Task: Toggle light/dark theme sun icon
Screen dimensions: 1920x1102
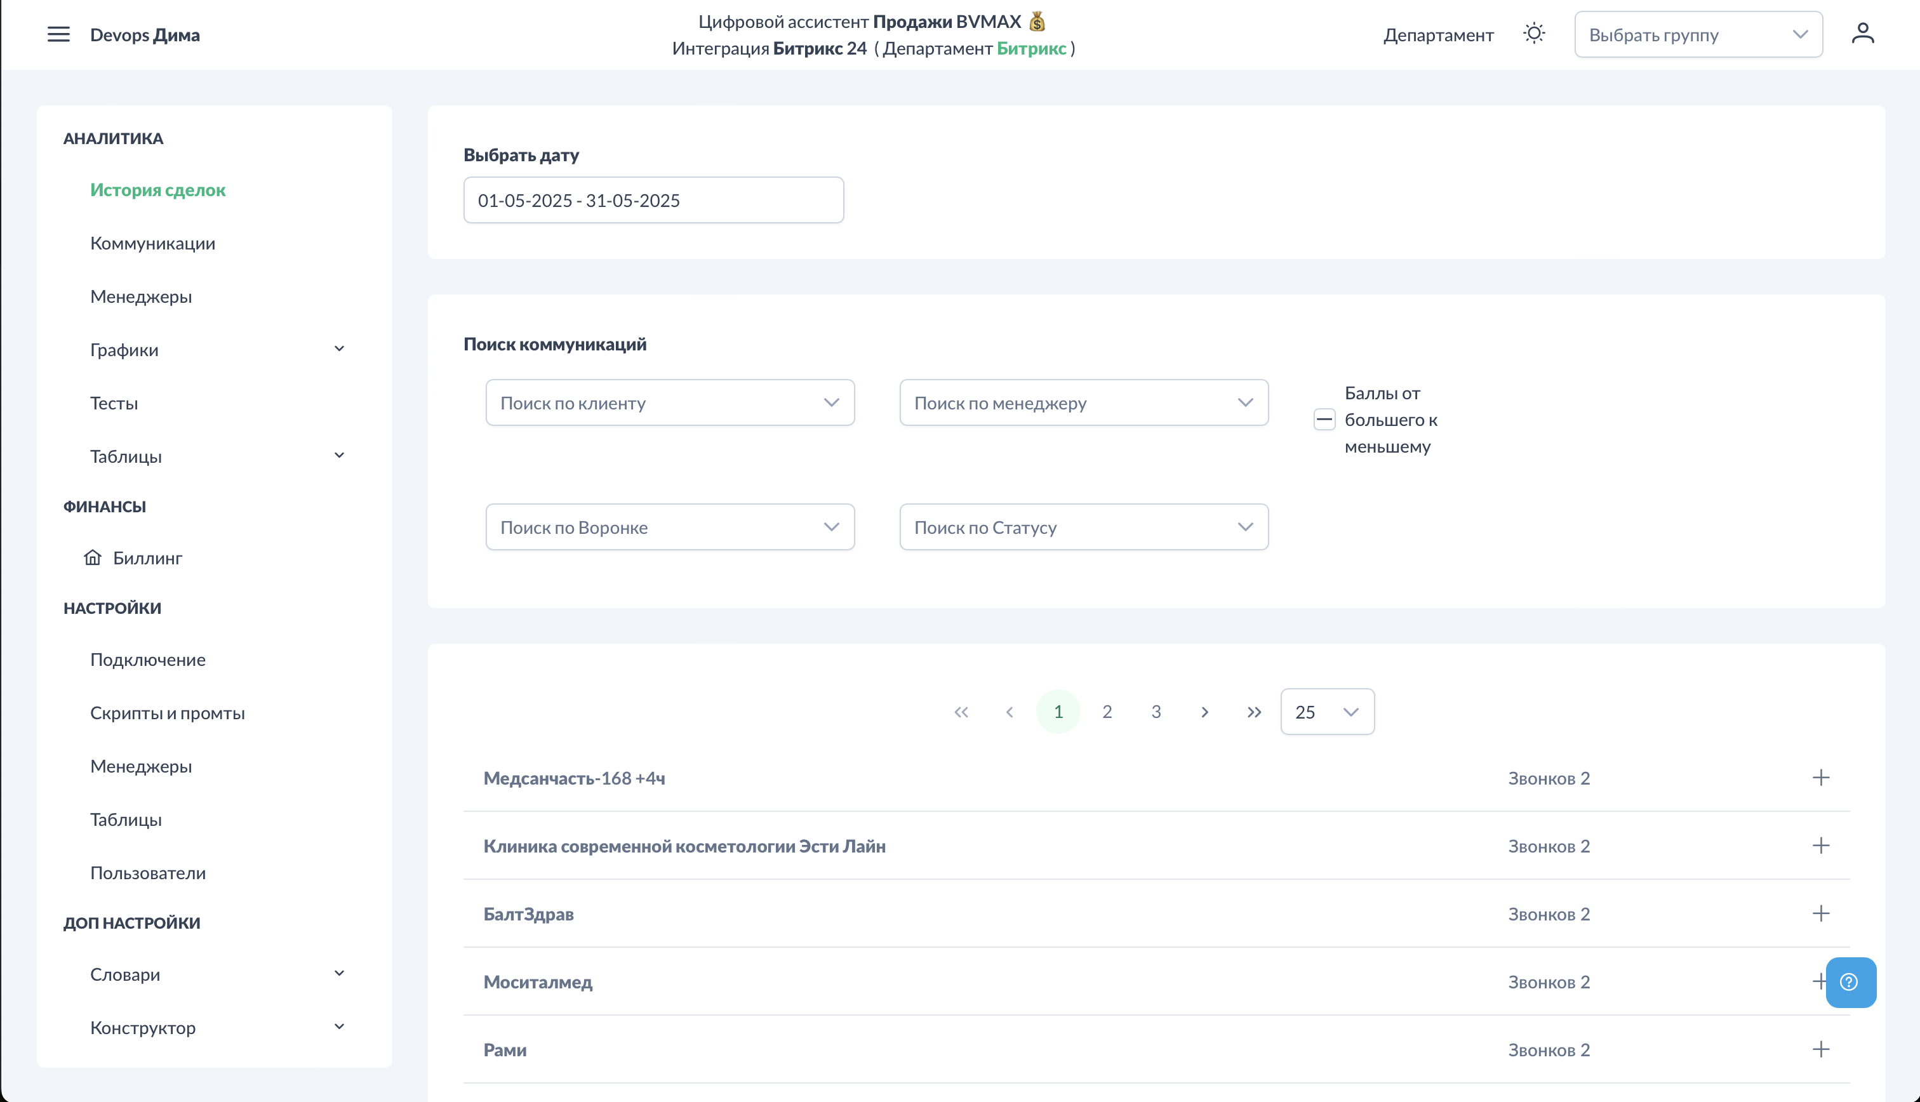Action: (x=1534, y=34)
